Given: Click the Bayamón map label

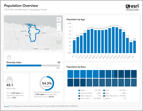Looking at the screenshot, I should 23,31.
